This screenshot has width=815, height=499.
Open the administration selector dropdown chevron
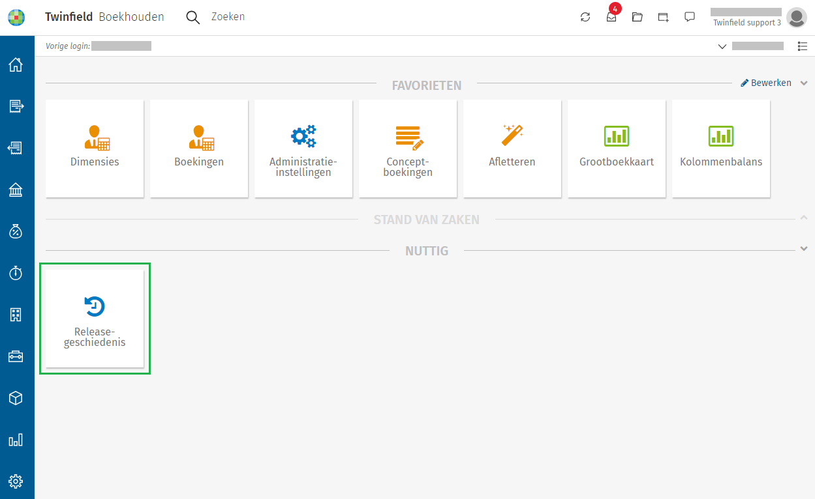(722, 46)
